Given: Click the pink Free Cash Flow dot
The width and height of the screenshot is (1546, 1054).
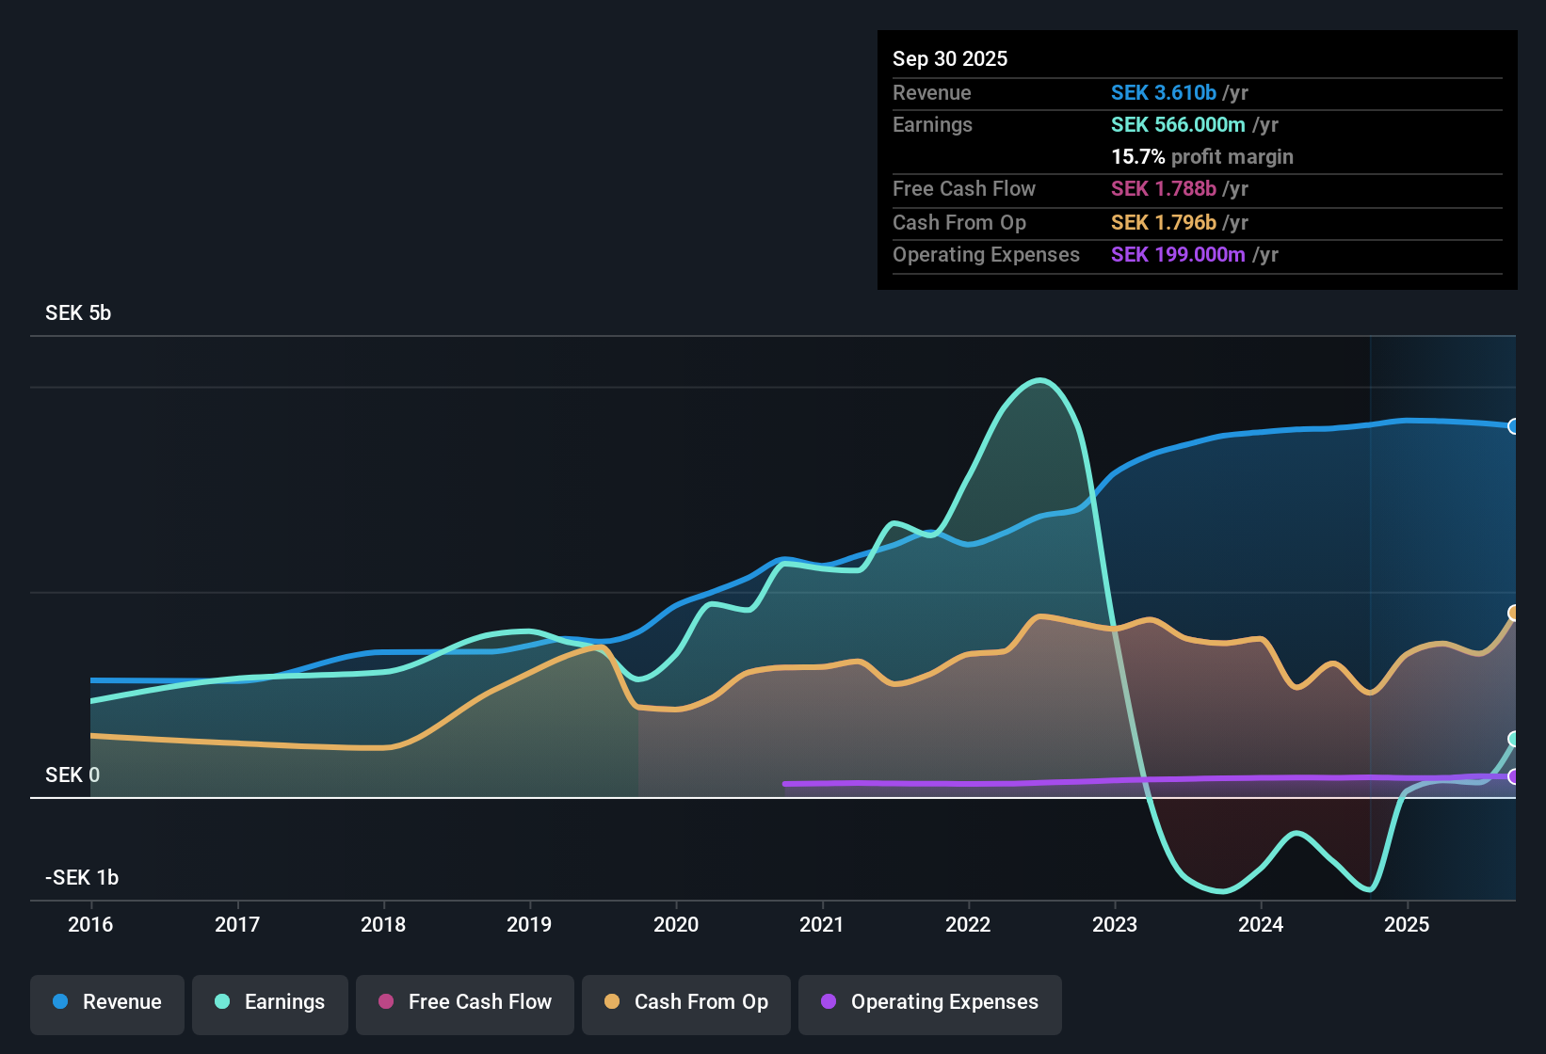Looking at the screenshot, I should coord(386,1002).
